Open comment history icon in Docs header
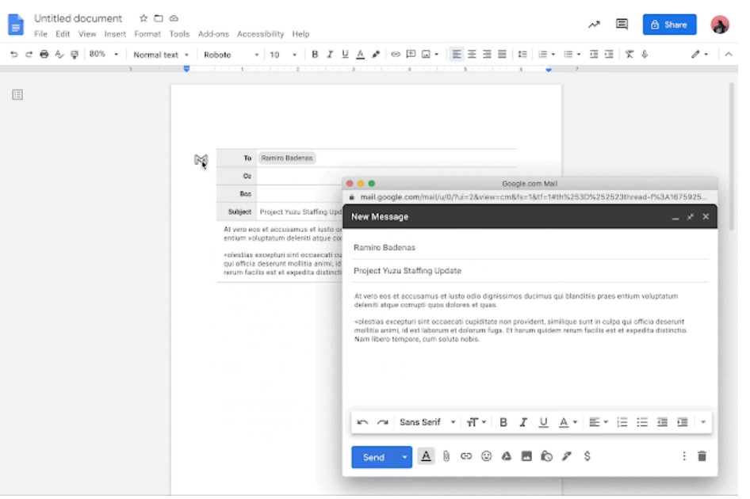 pyautogui.click(x=622, y=25)
